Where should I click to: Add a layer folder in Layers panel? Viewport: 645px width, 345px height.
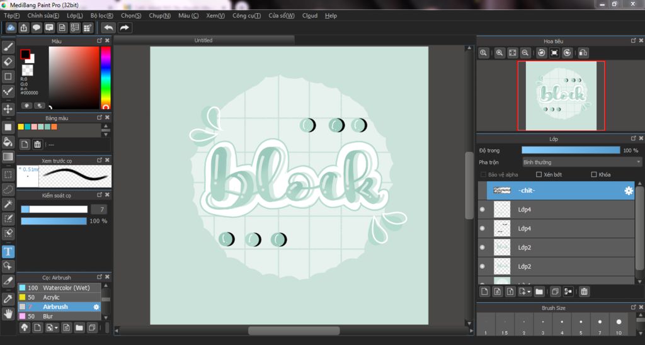point(539,291)
